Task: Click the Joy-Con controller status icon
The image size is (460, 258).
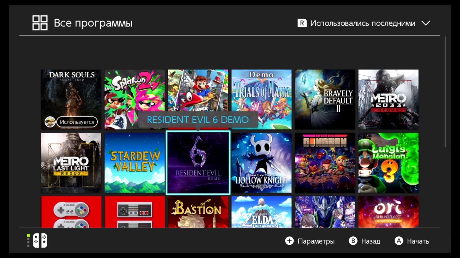Action: click(40, 241)
